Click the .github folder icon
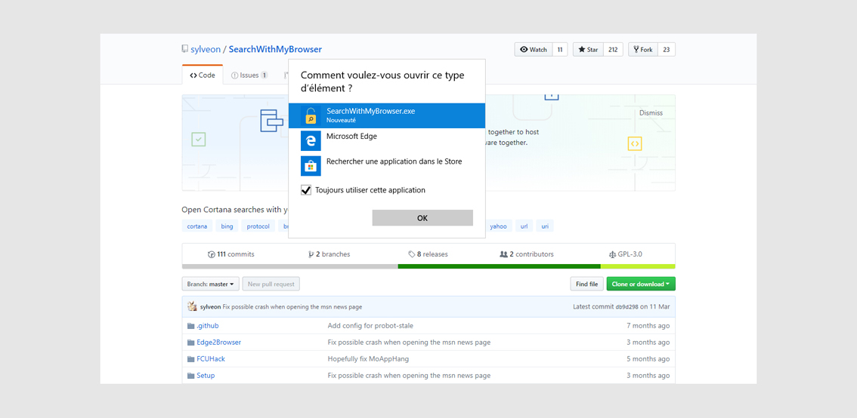This screenshot has height=418, width=857. point(190,326)
